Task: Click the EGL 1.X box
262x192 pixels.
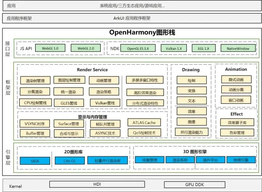Action: [x=203, y=48]
